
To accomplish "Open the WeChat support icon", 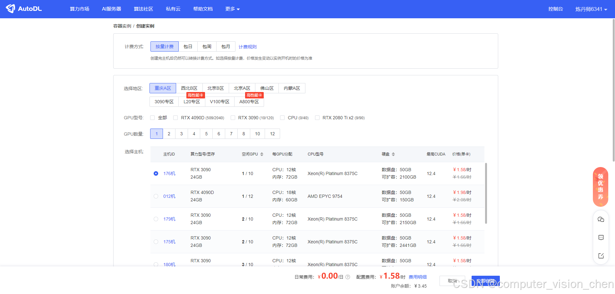I will [601, 219].
